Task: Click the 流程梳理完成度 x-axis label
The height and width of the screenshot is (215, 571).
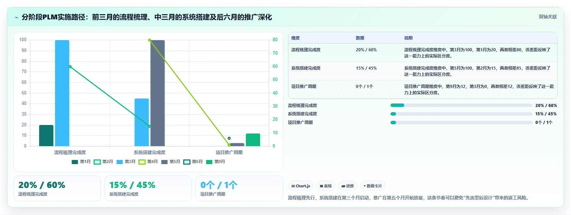Action: click(70, 152)
